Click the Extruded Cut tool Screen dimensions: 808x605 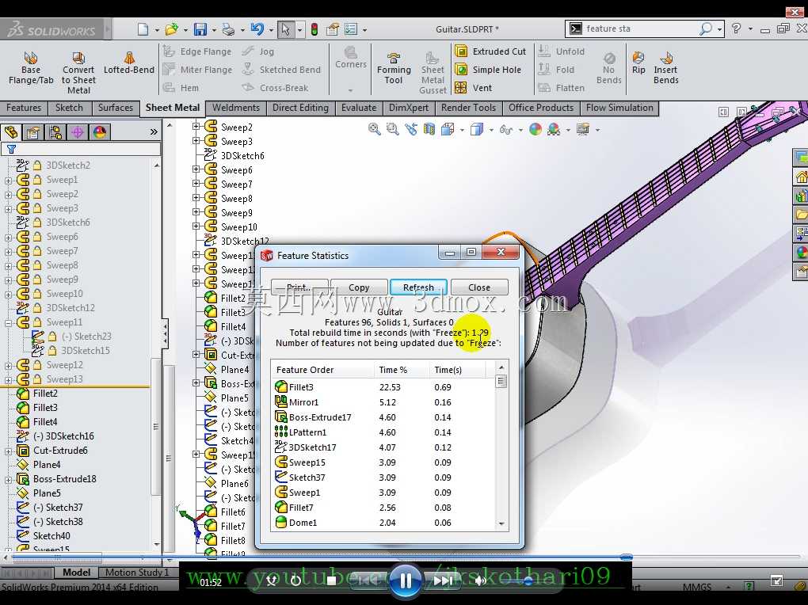[x=491, y=51]
